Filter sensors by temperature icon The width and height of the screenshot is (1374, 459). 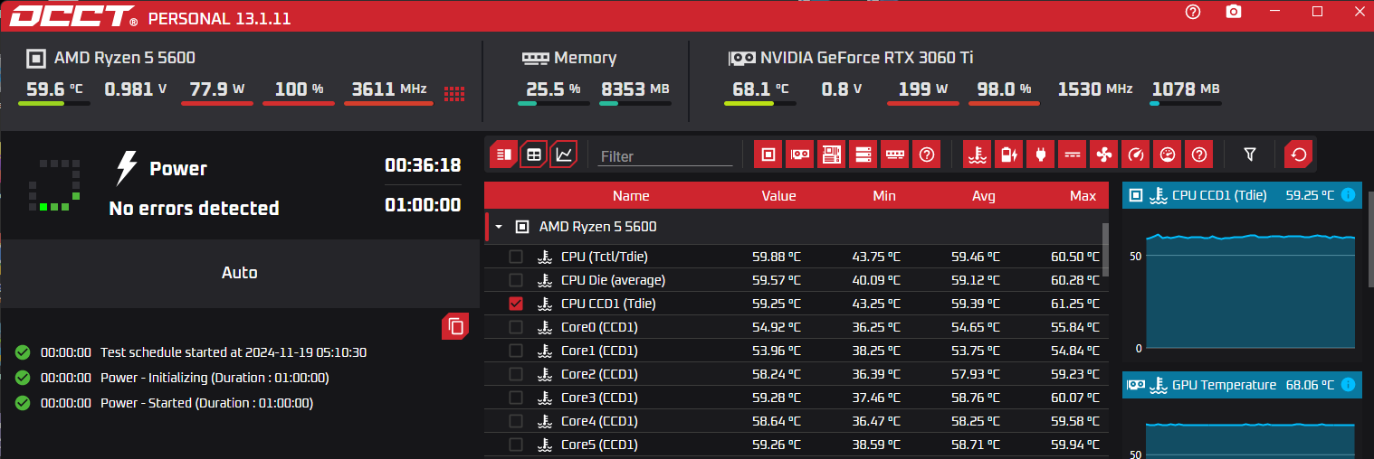pos(977,155)
